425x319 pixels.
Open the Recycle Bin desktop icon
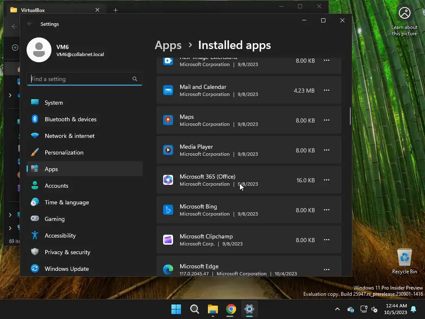[x=404, y=261]
